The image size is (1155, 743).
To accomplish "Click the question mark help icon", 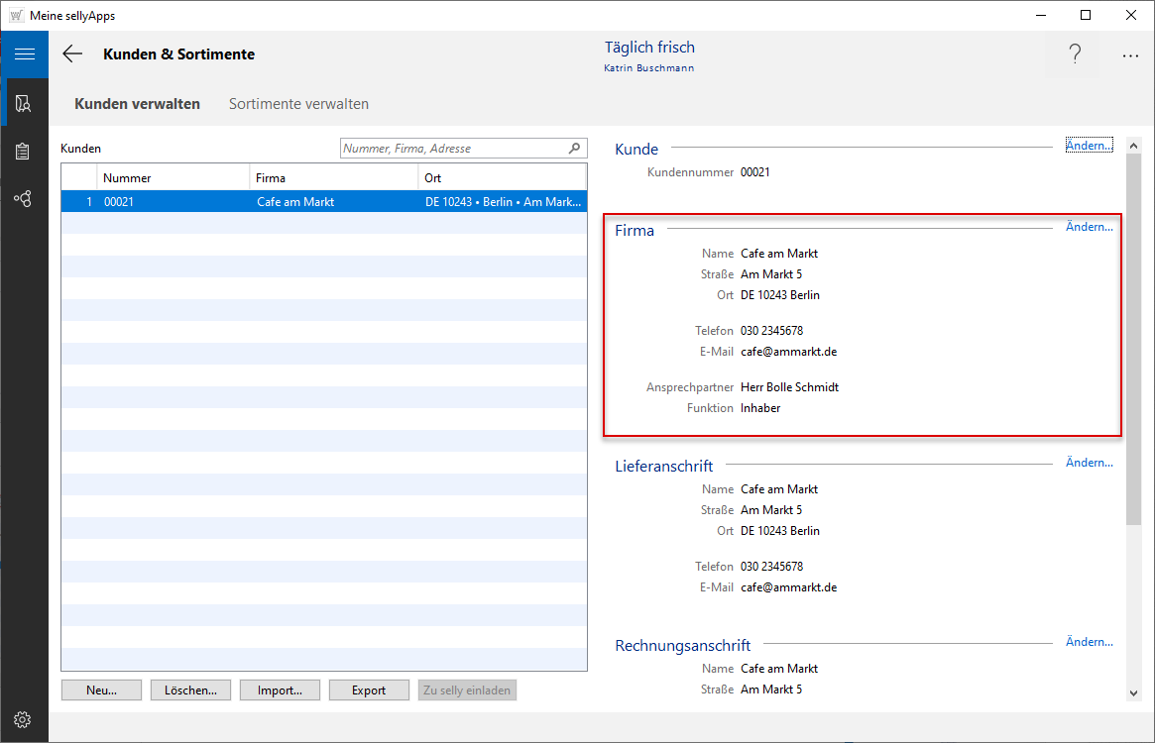I will pyautogui.click(x=1075, y=55).
